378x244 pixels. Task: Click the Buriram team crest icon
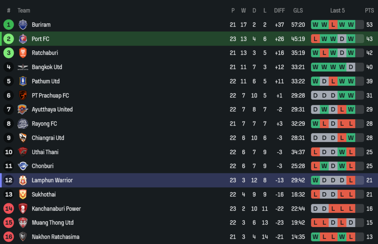coord(23,25)
